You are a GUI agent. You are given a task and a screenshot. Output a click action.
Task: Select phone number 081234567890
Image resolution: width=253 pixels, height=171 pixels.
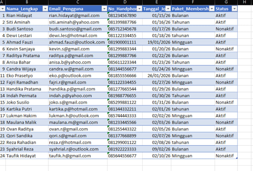coord(125,16)
